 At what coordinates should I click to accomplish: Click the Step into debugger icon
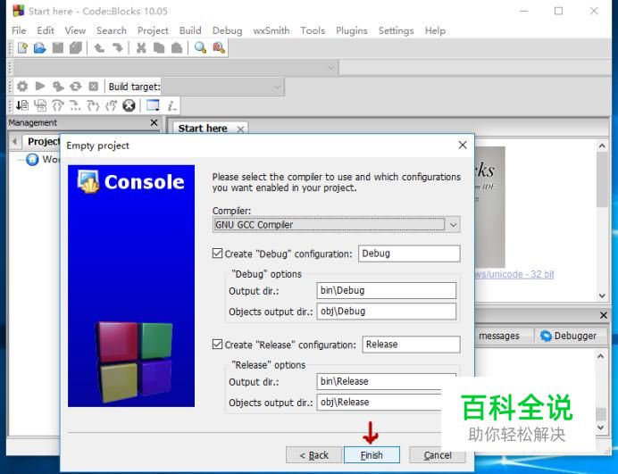point(94,105)
